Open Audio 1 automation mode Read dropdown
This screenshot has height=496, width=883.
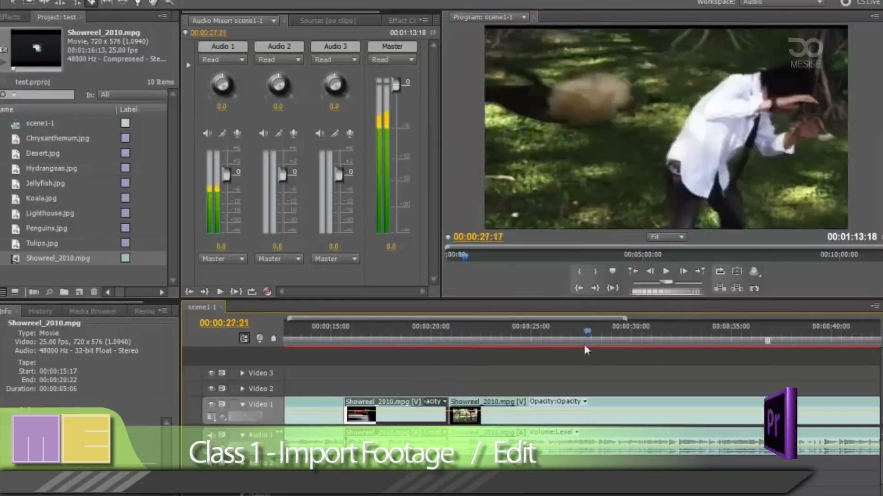(x=223, y=60)
